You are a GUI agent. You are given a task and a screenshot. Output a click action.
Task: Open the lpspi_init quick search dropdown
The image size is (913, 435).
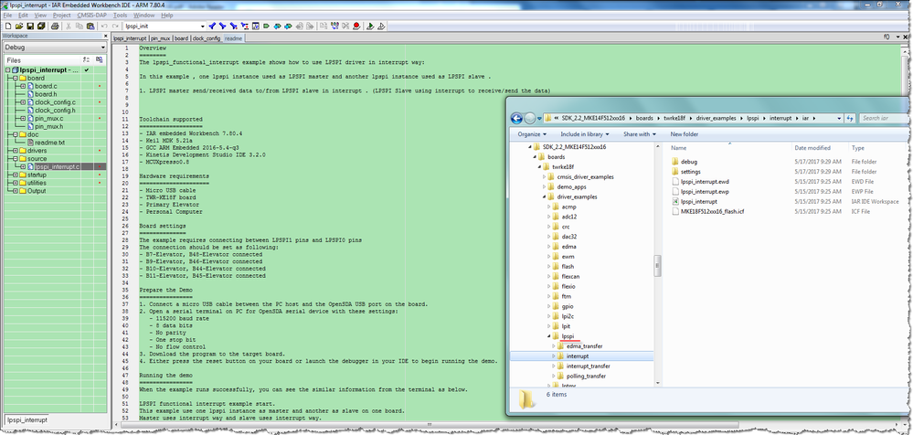(202, 27)
